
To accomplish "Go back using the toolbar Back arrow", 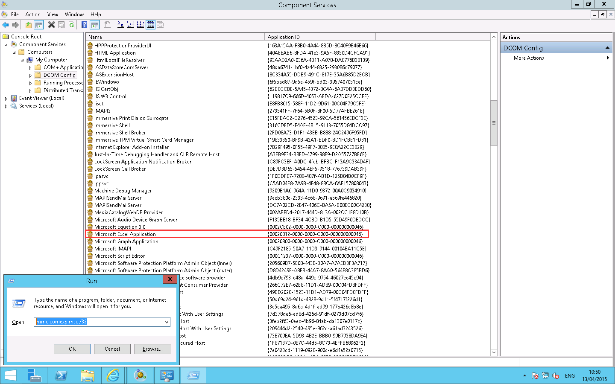I will point(6,25).
